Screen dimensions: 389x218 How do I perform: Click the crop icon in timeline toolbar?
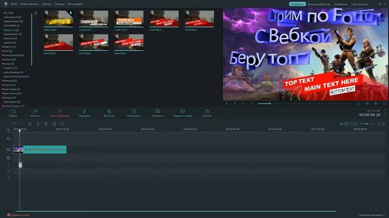[x=54, y=124]
